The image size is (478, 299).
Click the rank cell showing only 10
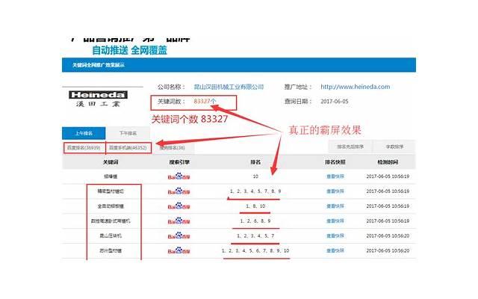coord(255,176)
